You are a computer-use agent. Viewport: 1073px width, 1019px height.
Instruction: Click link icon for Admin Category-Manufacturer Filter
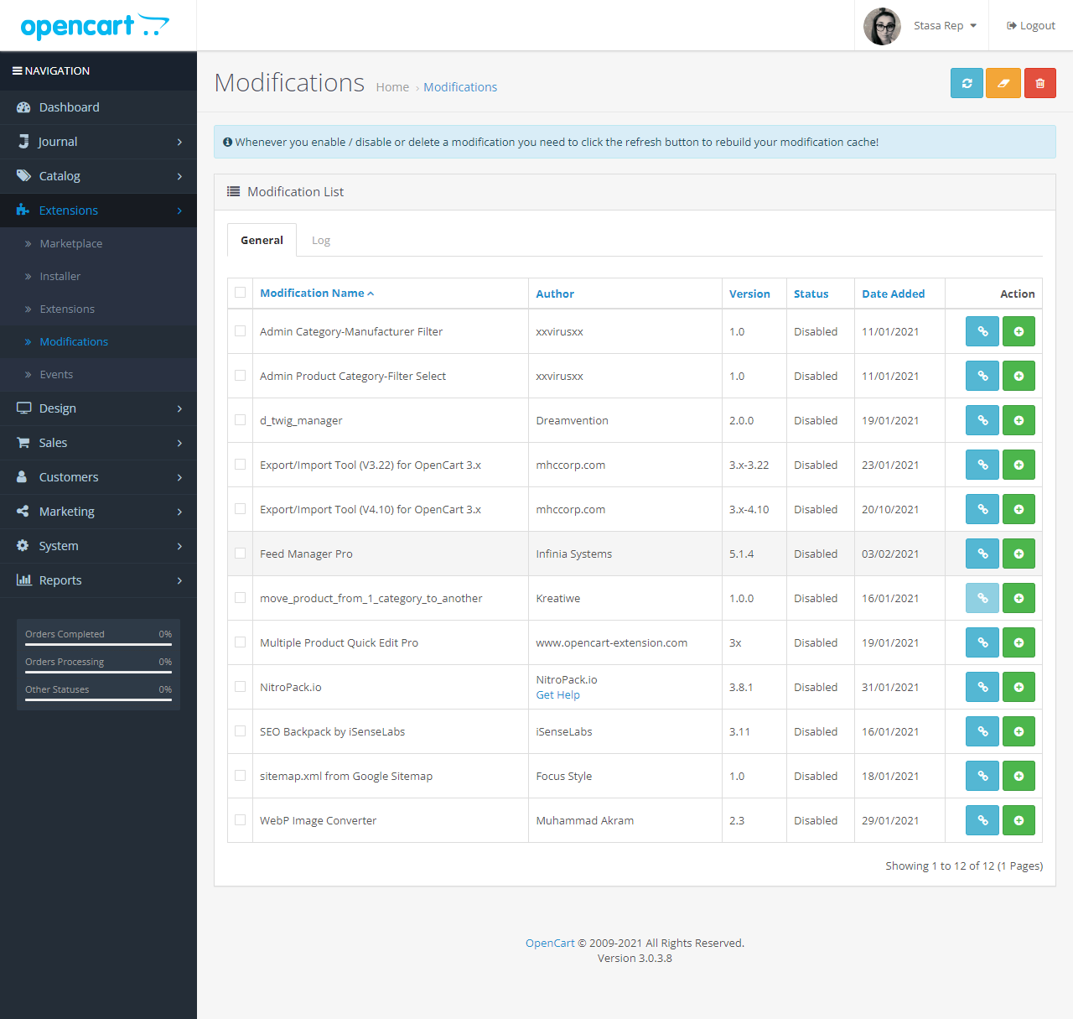(982, 331)
